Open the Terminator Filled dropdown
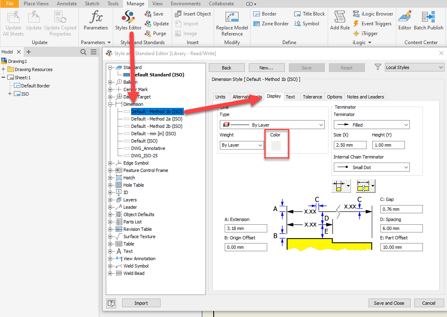The width and height of the screenshot is (447, 317). pos(371,125)
